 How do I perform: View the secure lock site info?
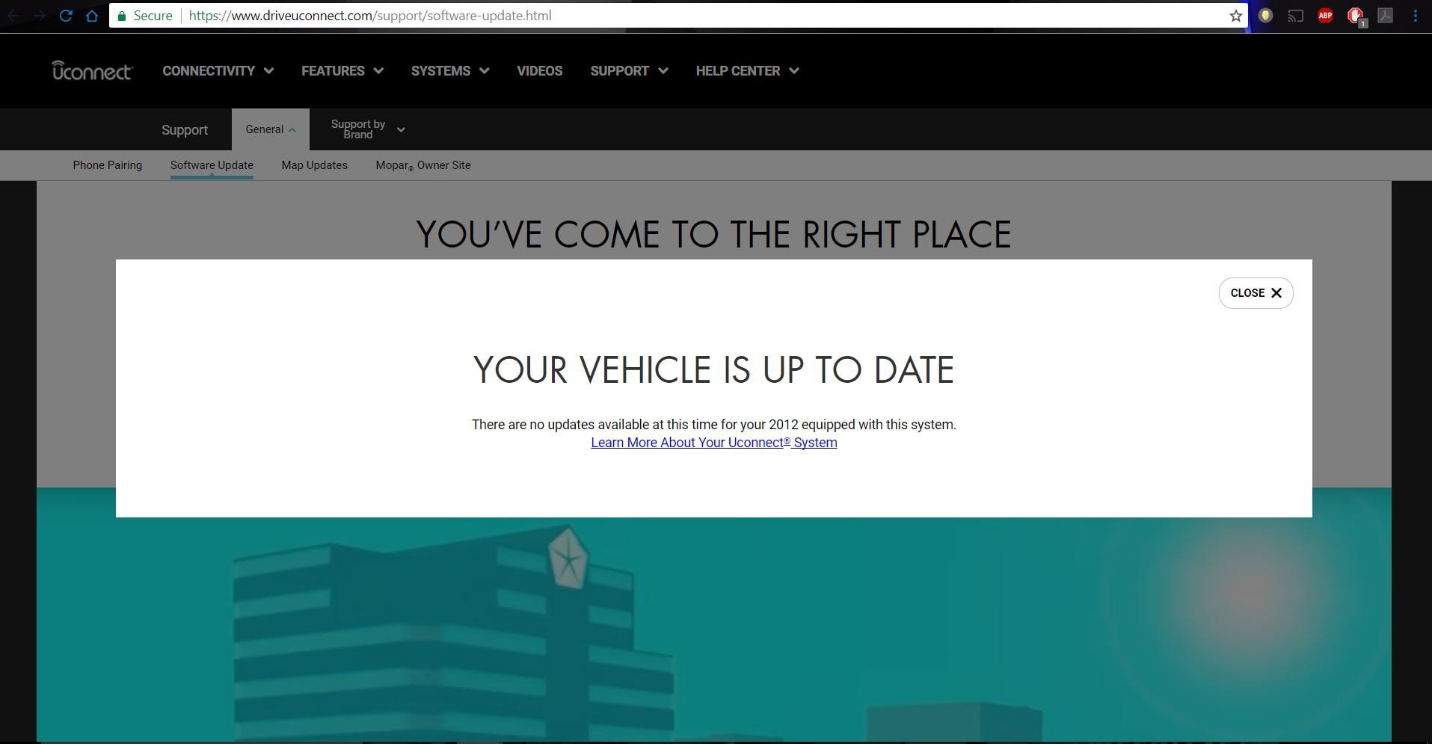[145, 16]
